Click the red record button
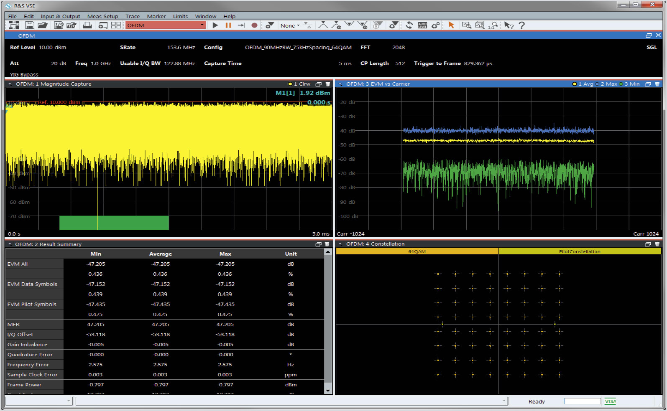Image resolution: width=667 pixels, height=411 pixels. click(x=254, y=25)
